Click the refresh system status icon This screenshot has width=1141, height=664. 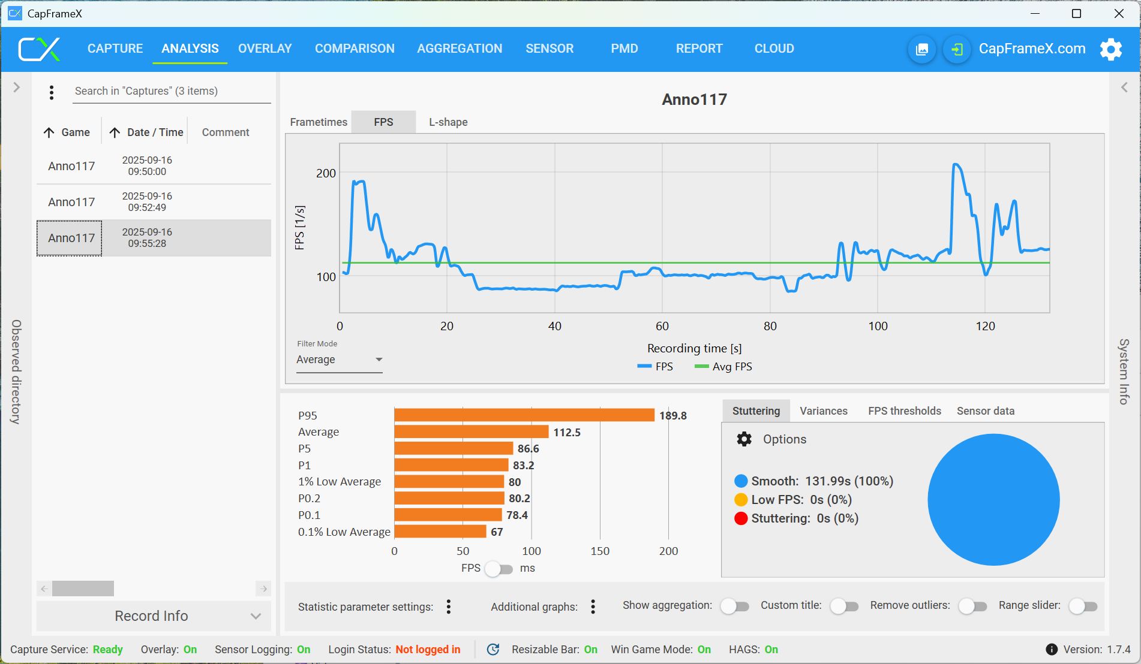tap(493, 650)
